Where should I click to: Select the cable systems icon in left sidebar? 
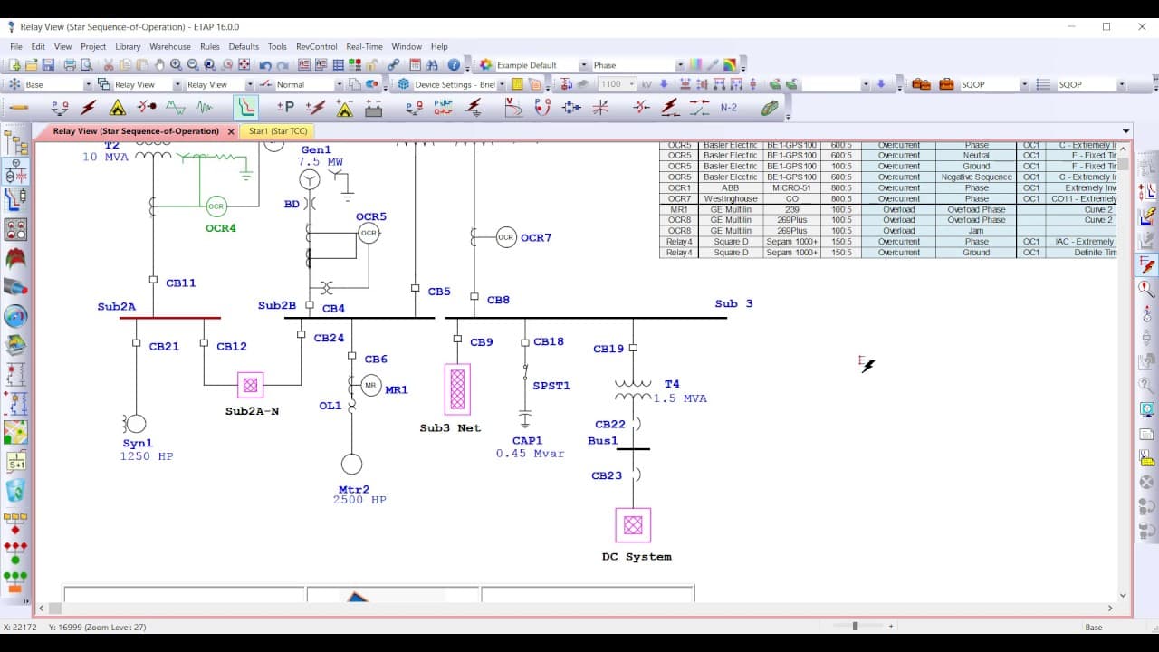[x=16, y=288]
